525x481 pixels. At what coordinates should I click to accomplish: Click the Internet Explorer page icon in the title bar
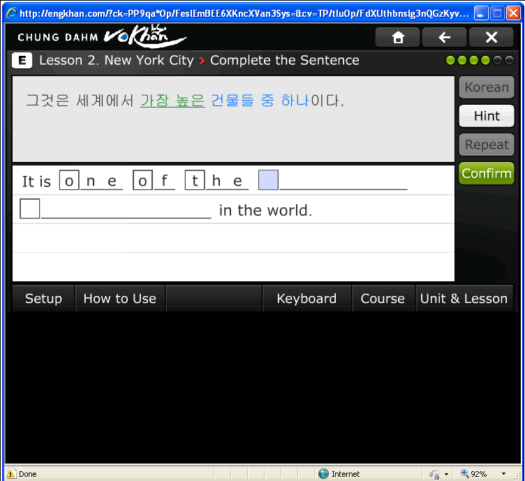tap(11, 13)
